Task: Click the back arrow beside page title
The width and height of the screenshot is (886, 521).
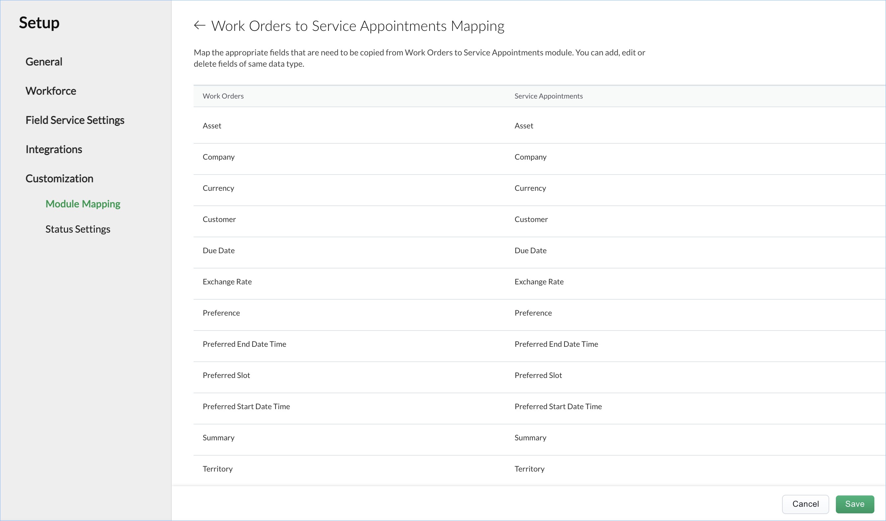Action: tap(199, 25)
